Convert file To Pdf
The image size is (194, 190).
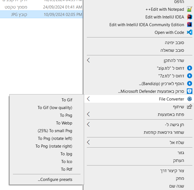tap(66, 169)
